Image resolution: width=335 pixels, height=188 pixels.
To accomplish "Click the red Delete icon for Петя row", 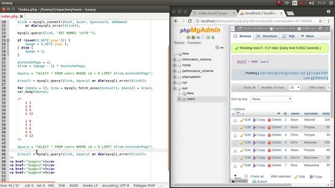I will [269, 135].
